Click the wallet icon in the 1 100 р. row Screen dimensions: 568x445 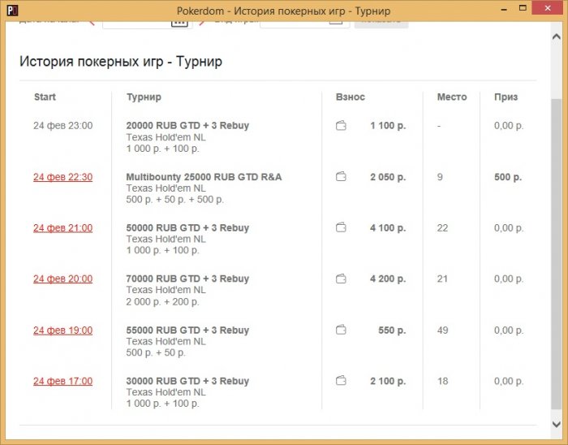[341, 126]
